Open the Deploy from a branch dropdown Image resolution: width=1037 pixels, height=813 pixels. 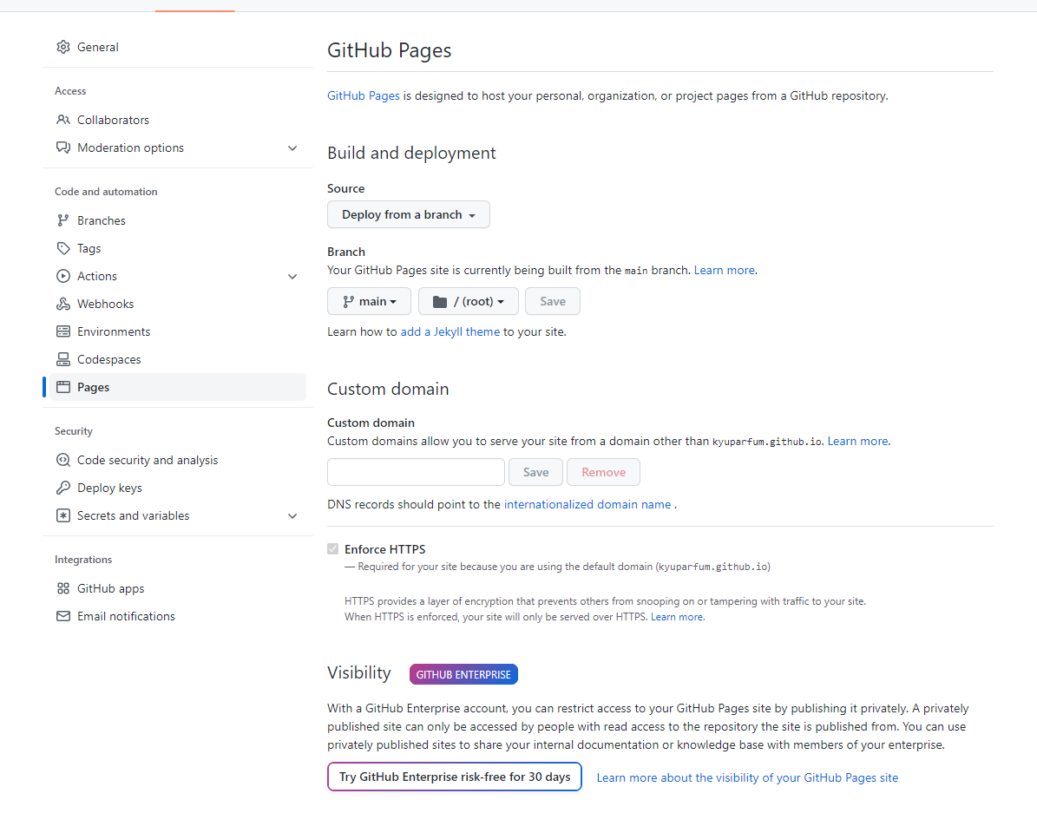(408, 214)
